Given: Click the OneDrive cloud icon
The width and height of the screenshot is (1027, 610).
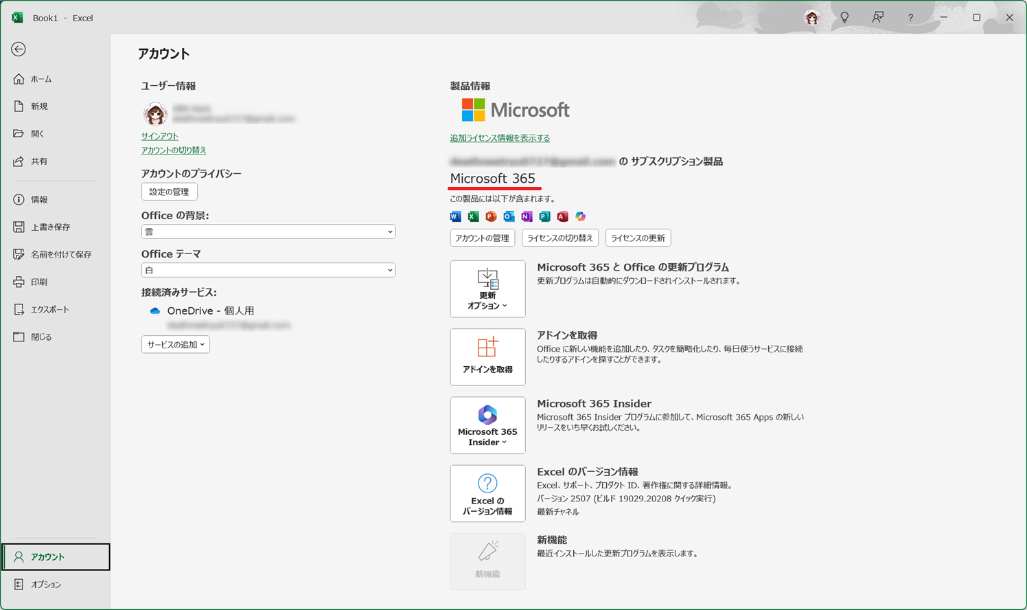Looking at the screenshot, I should (155, 310).
